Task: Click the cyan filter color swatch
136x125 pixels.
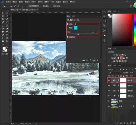Action: (76, 28)
